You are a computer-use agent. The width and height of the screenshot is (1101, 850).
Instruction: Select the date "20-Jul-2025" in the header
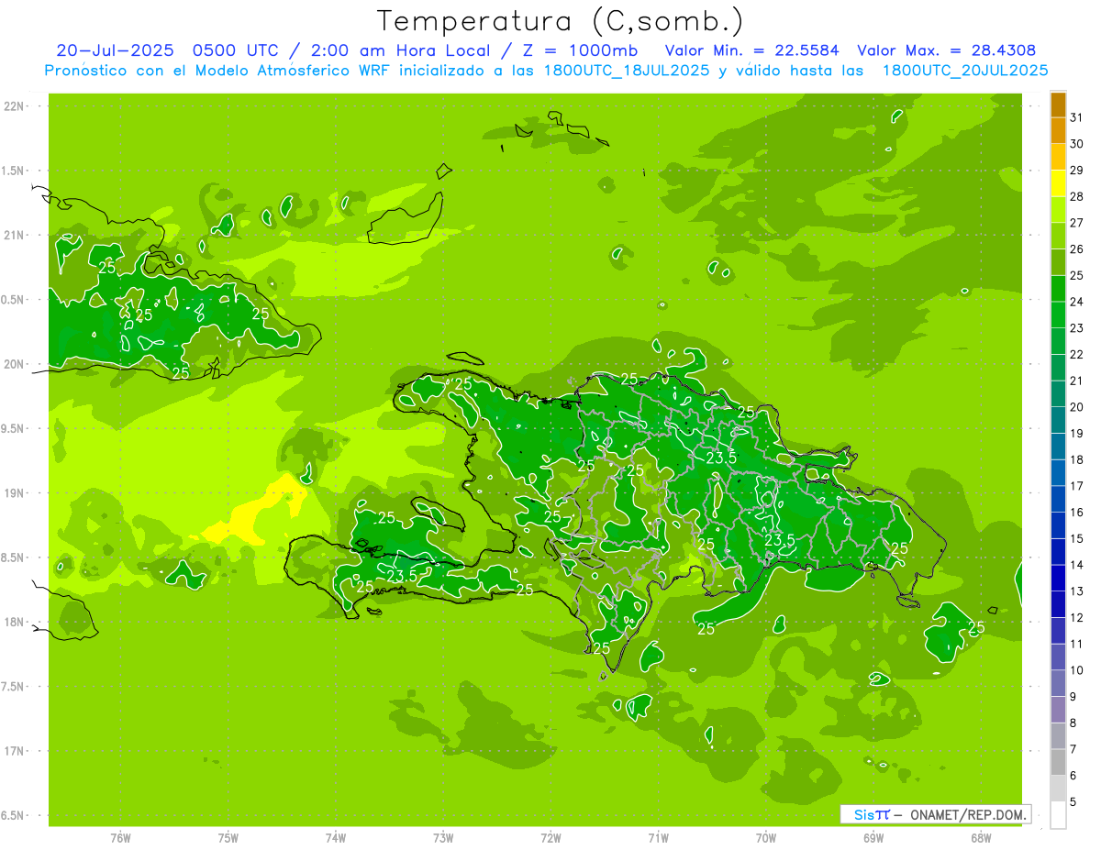tap(115, 50)
